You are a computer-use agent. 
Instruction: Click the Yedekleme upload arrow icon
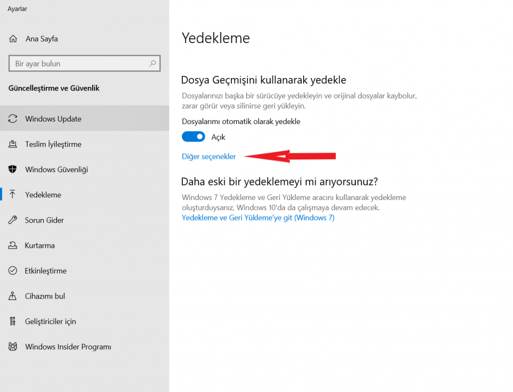[13, 194]
